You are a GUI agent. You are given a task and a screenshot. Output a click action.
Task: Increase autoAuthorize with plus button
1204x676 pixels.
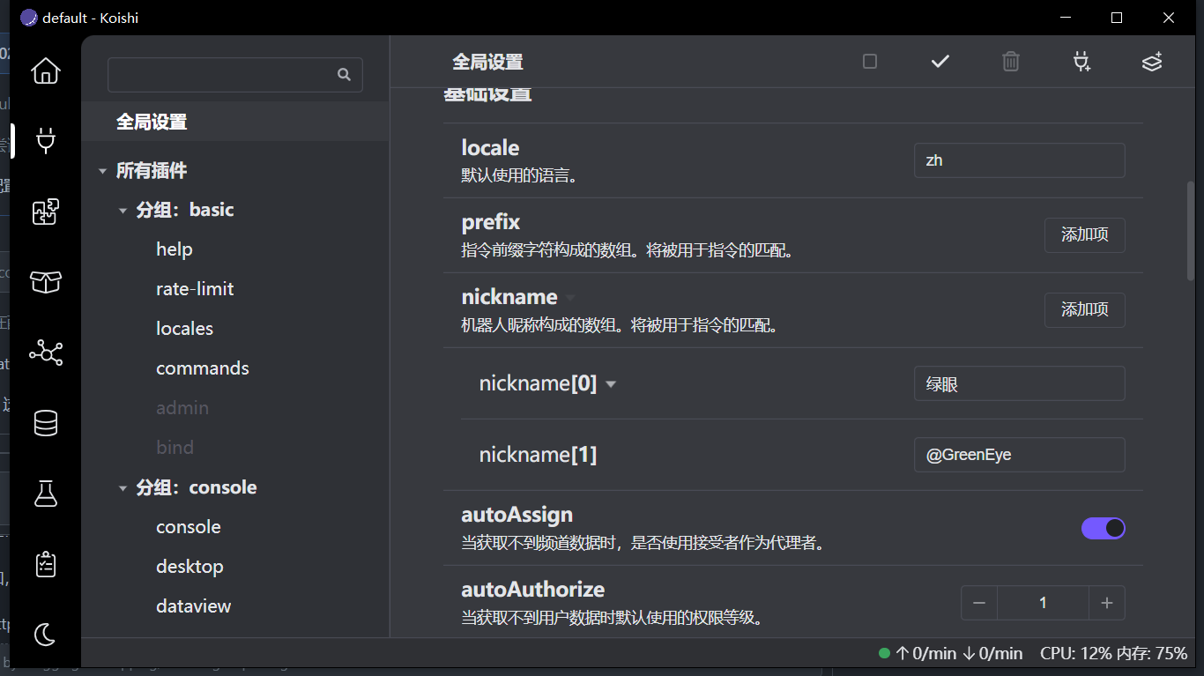point(1107,603)
